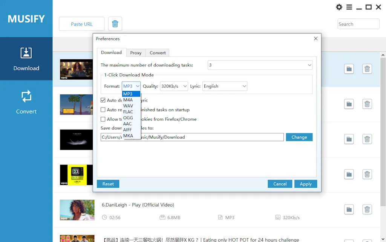Open the Convert tab in Preferences
Viewport: 386px width, 242px height.
(x=157, y=52)
